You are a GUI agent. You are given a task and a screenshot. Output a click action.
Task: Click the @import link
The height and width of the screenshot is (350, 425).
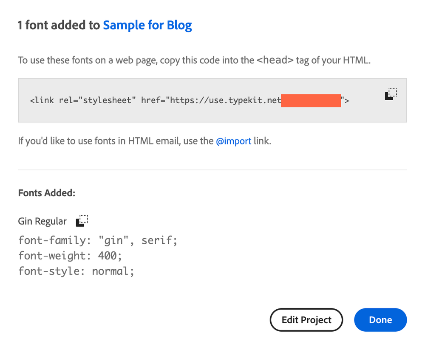233,141
